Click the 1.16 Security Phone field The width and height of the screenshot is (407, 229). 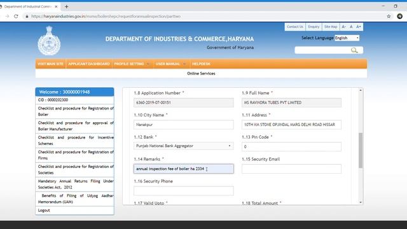[x=184, y=191]
